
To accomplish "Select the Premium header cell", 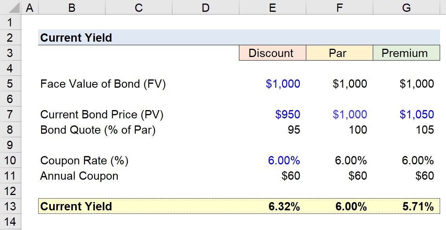I will click(406, 53).
